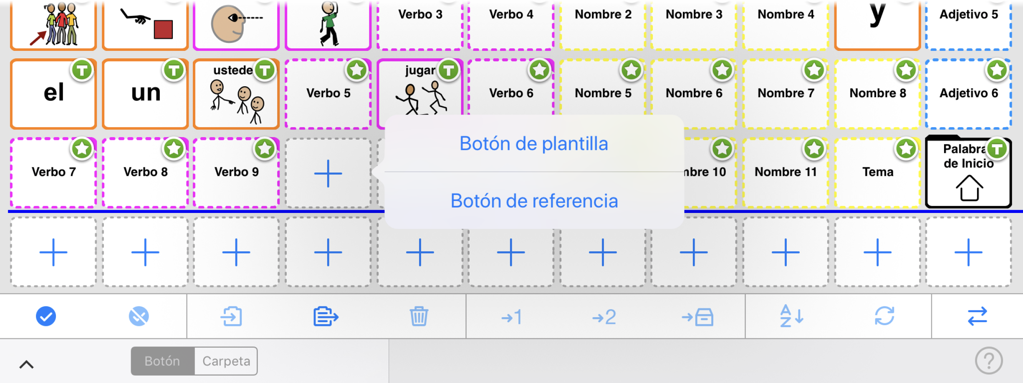Tap the "el" word button
Screen dimensions: 1023x383
[x=53, y=94]
